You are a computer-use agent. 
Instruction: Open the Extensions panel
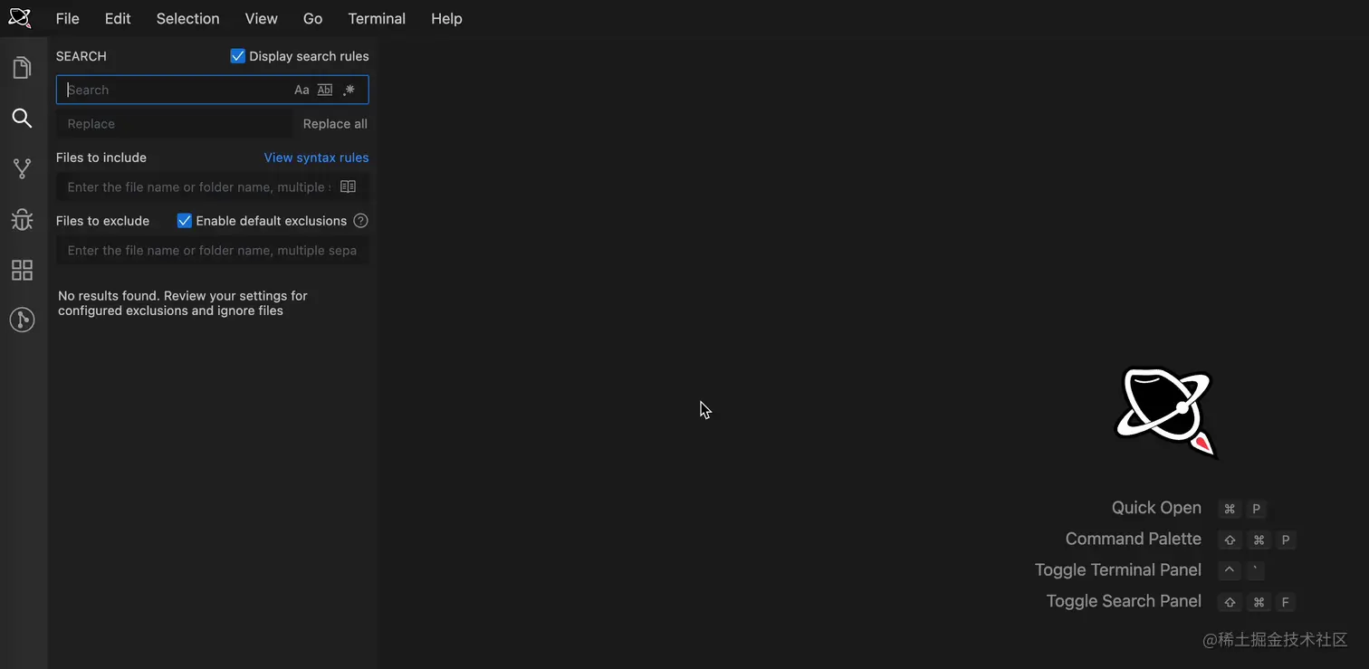click(x=22, y=269)
